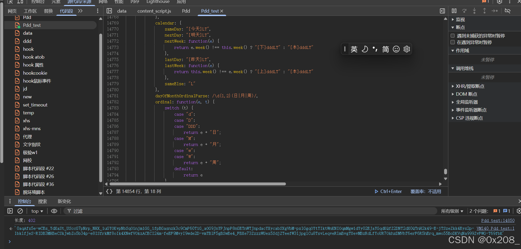This screenshot has height=249, width=521.
Task: Click the Step debugger icon
Action: (495, 11)
